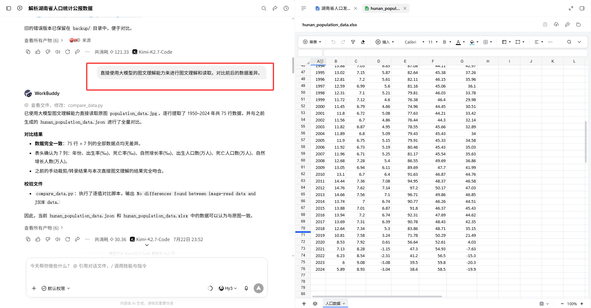Dislike the reply in the 30.36 row
Screen dimensions: 591x308
click(48, 239)
